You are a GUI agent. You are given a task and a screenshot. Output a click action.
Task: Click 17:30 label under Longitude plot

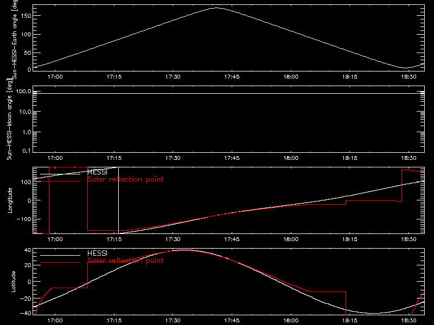[x=173, y=239]
